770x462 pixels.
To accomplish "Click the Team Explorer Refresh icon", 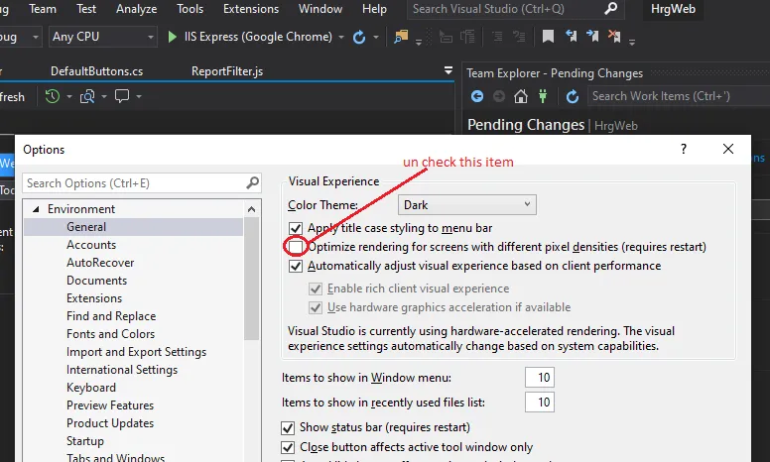I will 573,96.
